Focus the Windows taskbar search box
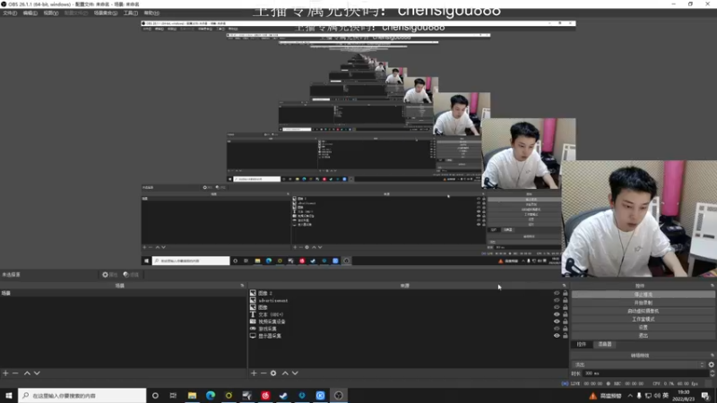 click(82, 396)
